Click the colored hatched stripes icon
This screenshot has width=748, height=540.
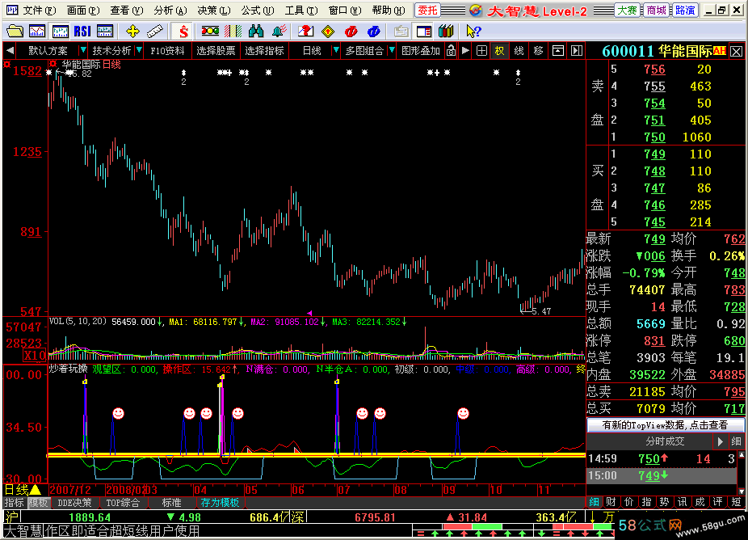point(233,32)
